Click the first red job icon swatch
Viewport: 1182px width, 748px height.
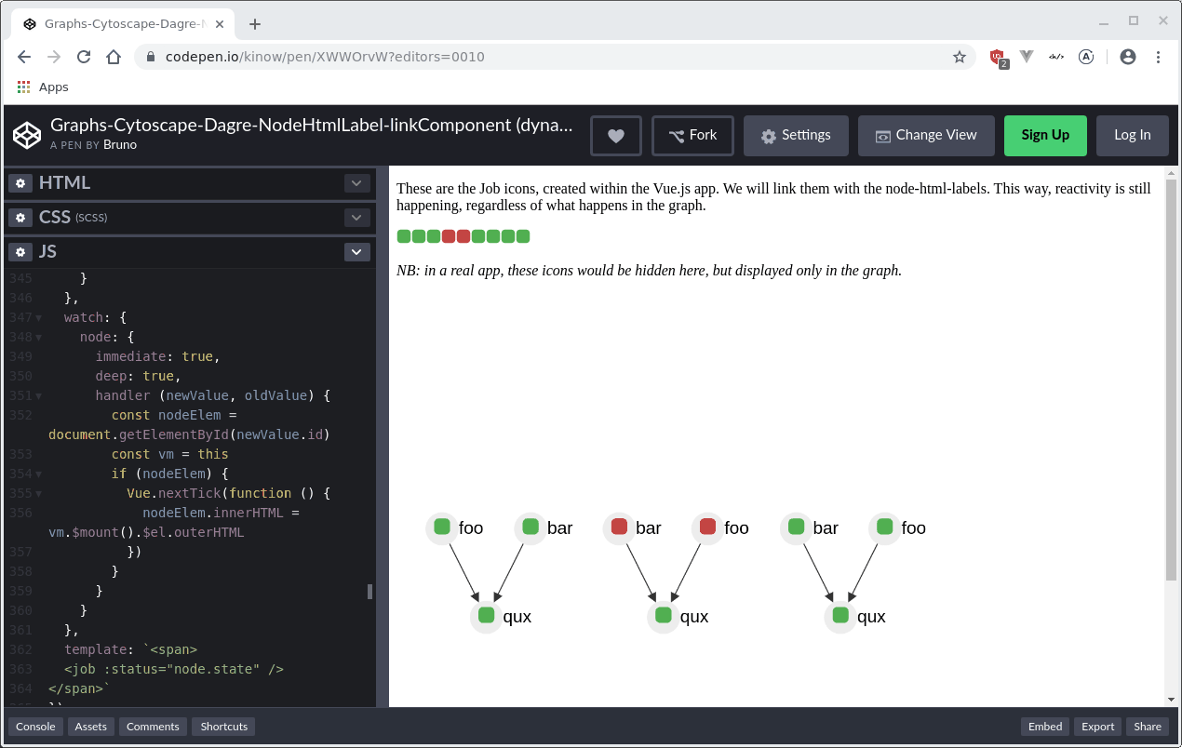(x=449, y=236)
